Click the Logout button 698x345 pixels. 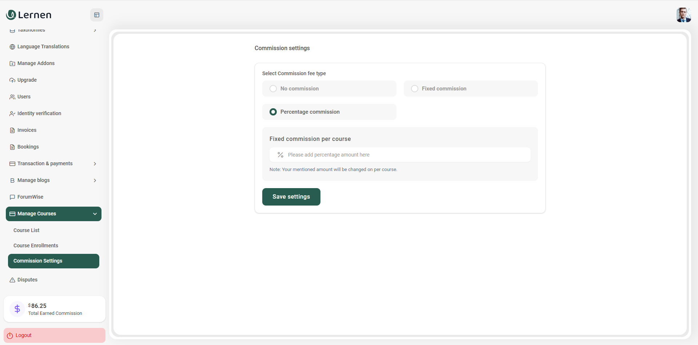(x=55, y=335)
